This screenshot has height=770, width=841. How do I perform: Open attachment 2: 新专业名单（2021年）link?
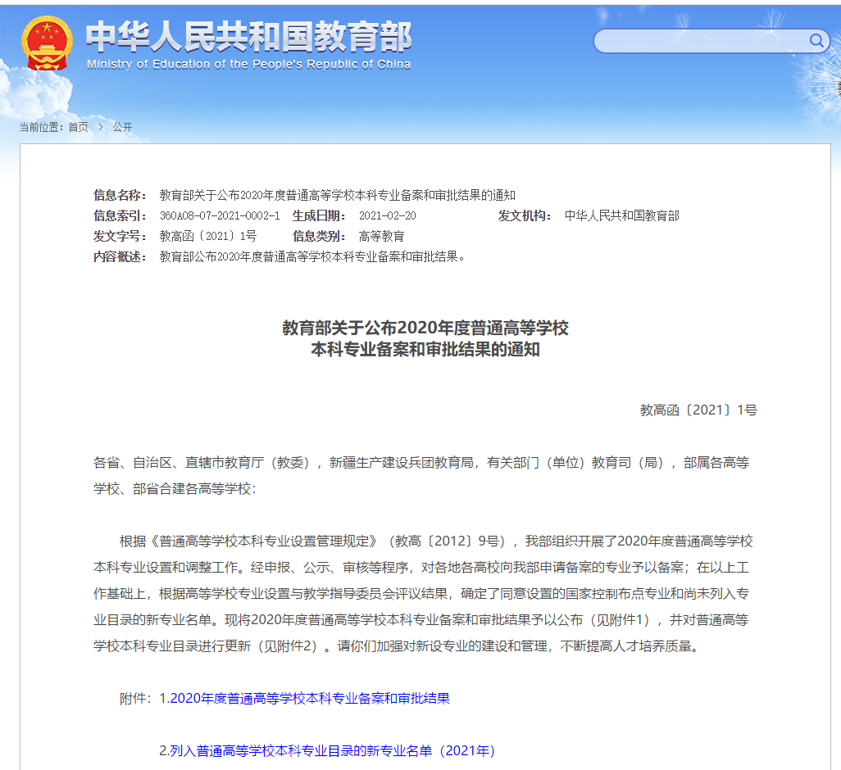pos(332,750)
